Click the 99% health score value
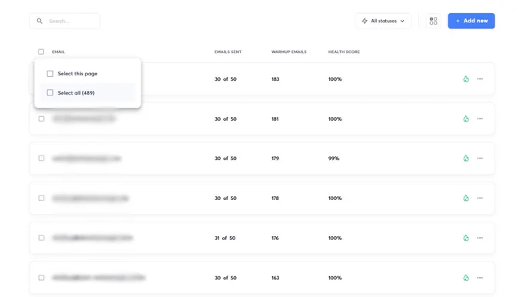This screenshot has width=523, height=297. coord(334,159)
